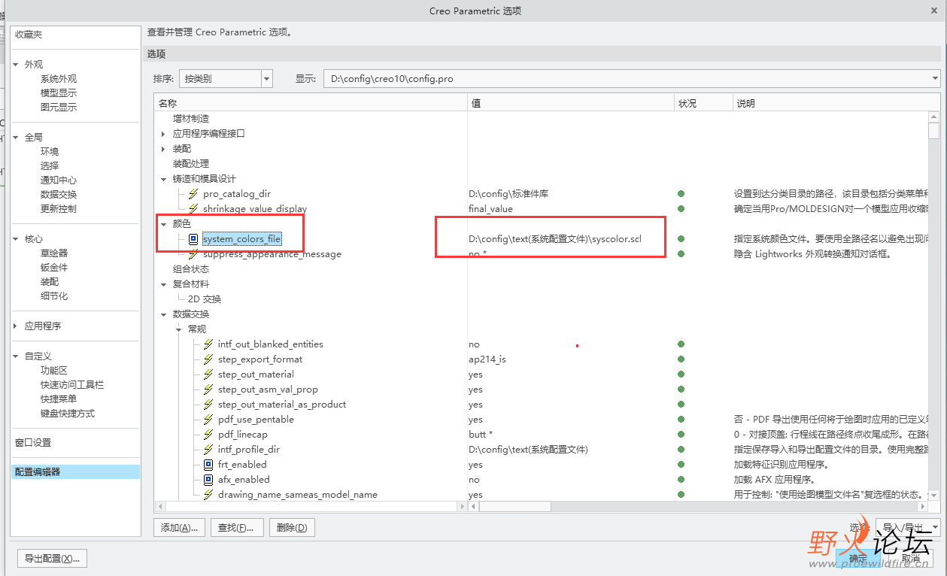Click the 导出配置(X)... button
947x576 pixels.
point(53,559)
